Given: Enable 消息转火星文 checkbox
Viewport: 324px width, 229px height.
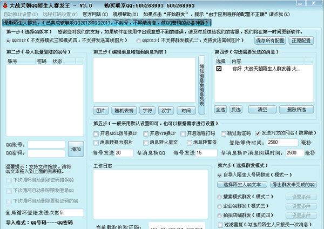Looking at the screenshot, I should pyautogui.click(x=146, y=143).
